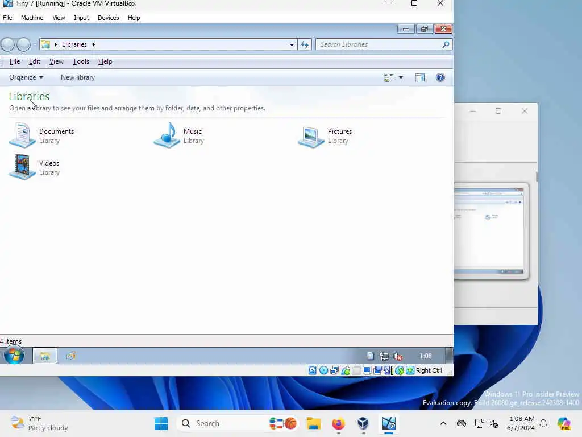The height and width of the screenshot is (437, 582).
Task: Click VirtualBox USB devices indicator
Action: pyautogui.click(x=346, y=370)
